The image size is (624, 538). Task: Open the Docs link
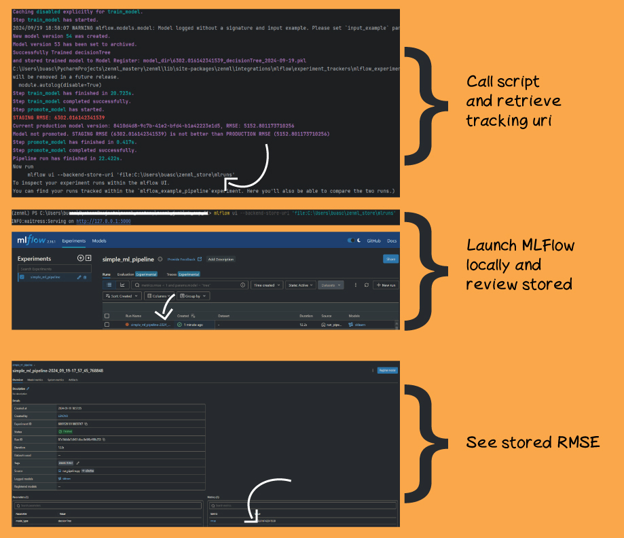coord(392,241)
